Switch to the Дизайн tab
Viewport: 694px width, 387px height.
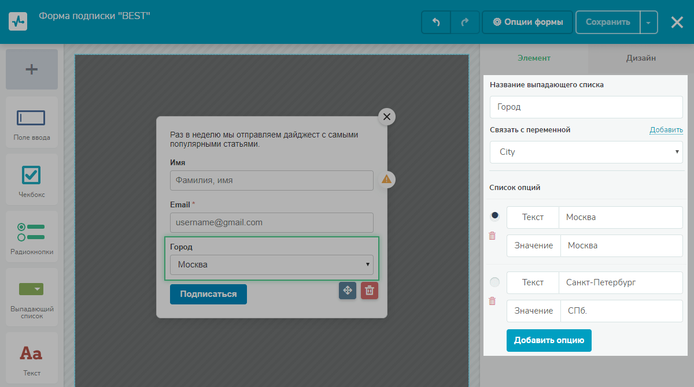point(641,58)
